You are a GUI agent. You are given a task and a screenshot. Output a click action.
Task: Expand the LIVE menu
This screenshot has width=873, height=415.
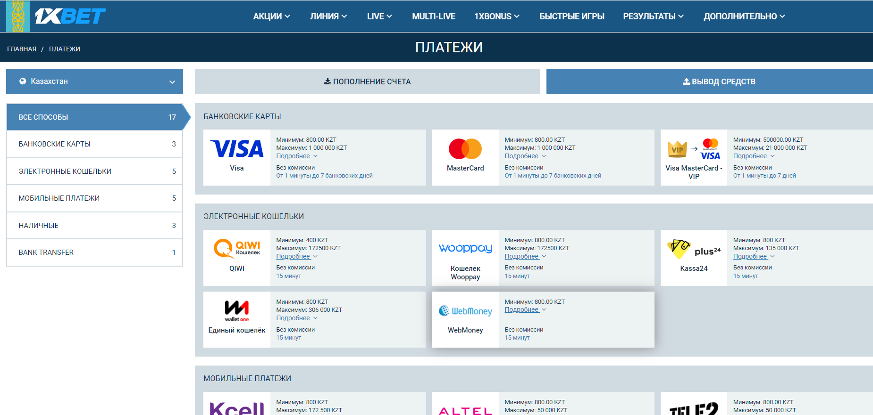click(x=379, y=16)
